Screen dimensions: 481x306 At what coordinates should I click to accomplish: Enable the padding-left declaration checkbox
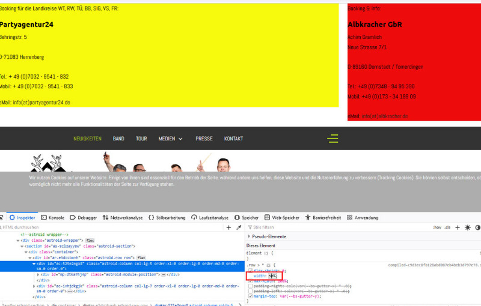[x=250, y=291]
